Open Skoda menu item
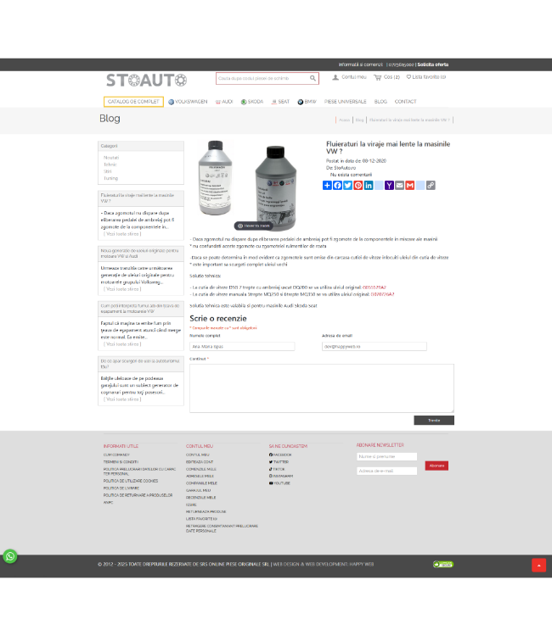Screen dimensions: 552x636 point(252,102)
